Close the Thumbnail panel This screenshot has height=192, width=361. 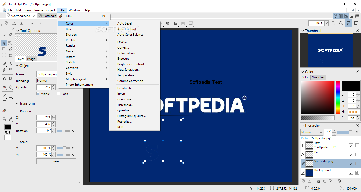[358, 31]
